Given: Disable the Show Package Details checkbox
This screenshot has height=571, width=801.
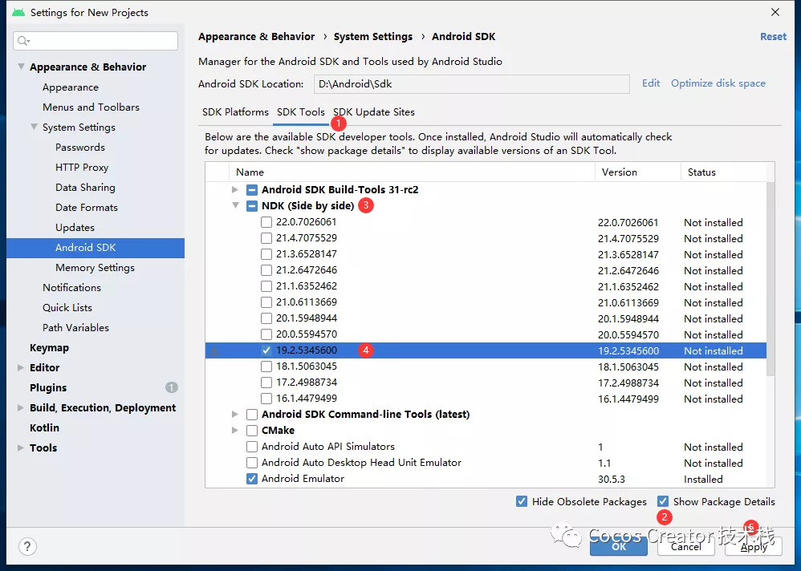Looking at the screenshot, I should pos(663,501).
